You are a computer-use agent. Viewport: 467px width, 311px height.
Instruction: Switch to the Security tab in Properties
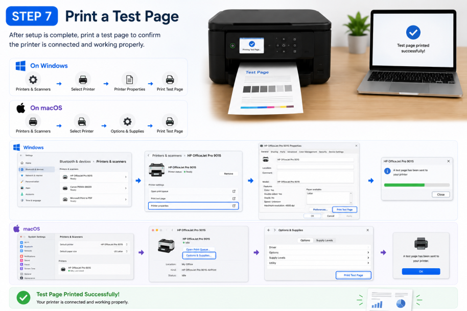point(323,152)
